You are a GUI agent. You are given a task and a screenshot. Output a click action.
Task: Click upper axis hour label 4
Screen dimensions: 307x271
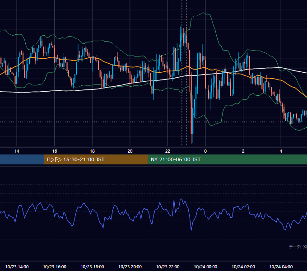[x=281, y=151]
